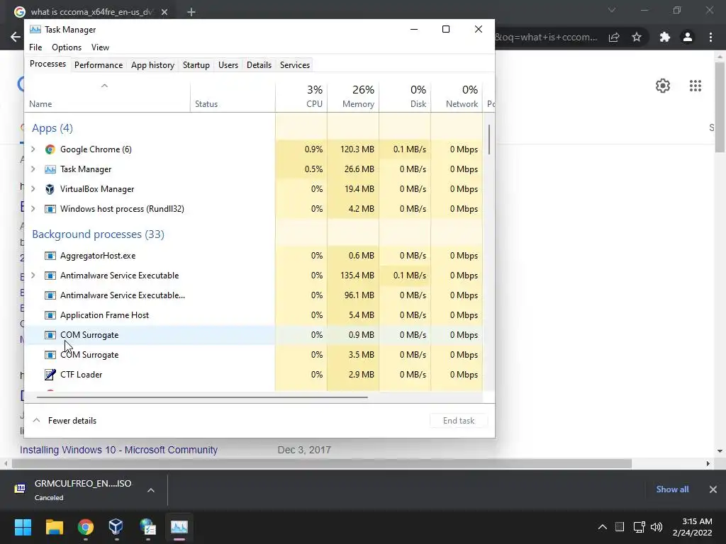Screen dimensions: 726x544
Task: Click the AggregatorHost.exe process icon
Action: coord(50,256)
